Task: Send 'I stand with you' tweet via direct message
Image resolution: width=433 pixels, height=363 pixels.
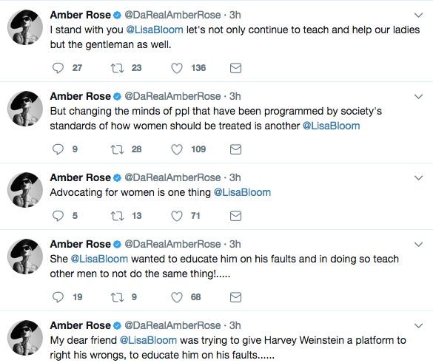Action: coord(235,68)
